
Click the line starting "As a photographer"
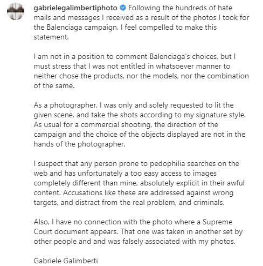click(x=134, y=105)
